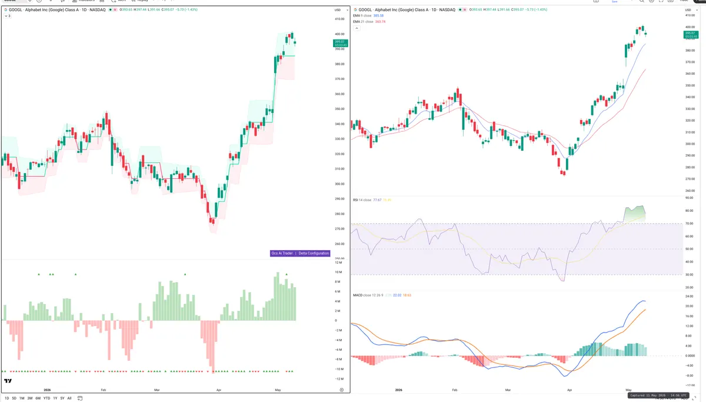
Task: Select the MACD close 12 26 9 legend
Action: tap(368, 295)
